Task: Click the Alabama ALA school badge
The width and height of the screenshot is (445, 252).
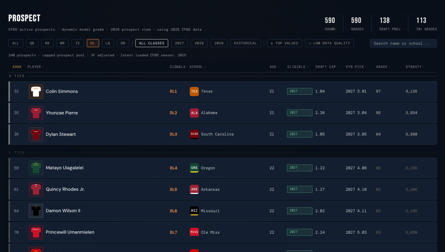Action: coord(194,113)
